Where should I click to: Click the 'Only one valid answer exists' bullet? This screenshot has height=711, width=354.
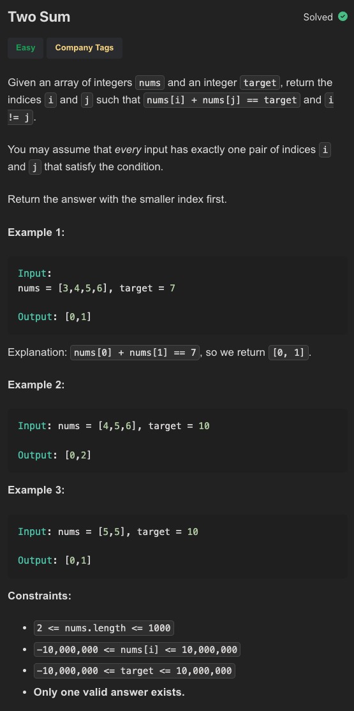tap(109, 693)
